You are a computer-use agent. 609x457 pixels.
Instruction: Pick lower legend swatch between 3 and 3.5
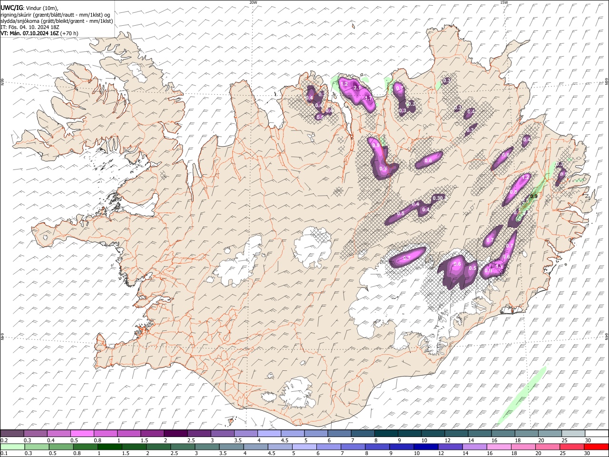[x=207, y=447]
